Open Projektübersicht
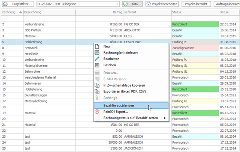The image size is (240, 152). point(196,4)
